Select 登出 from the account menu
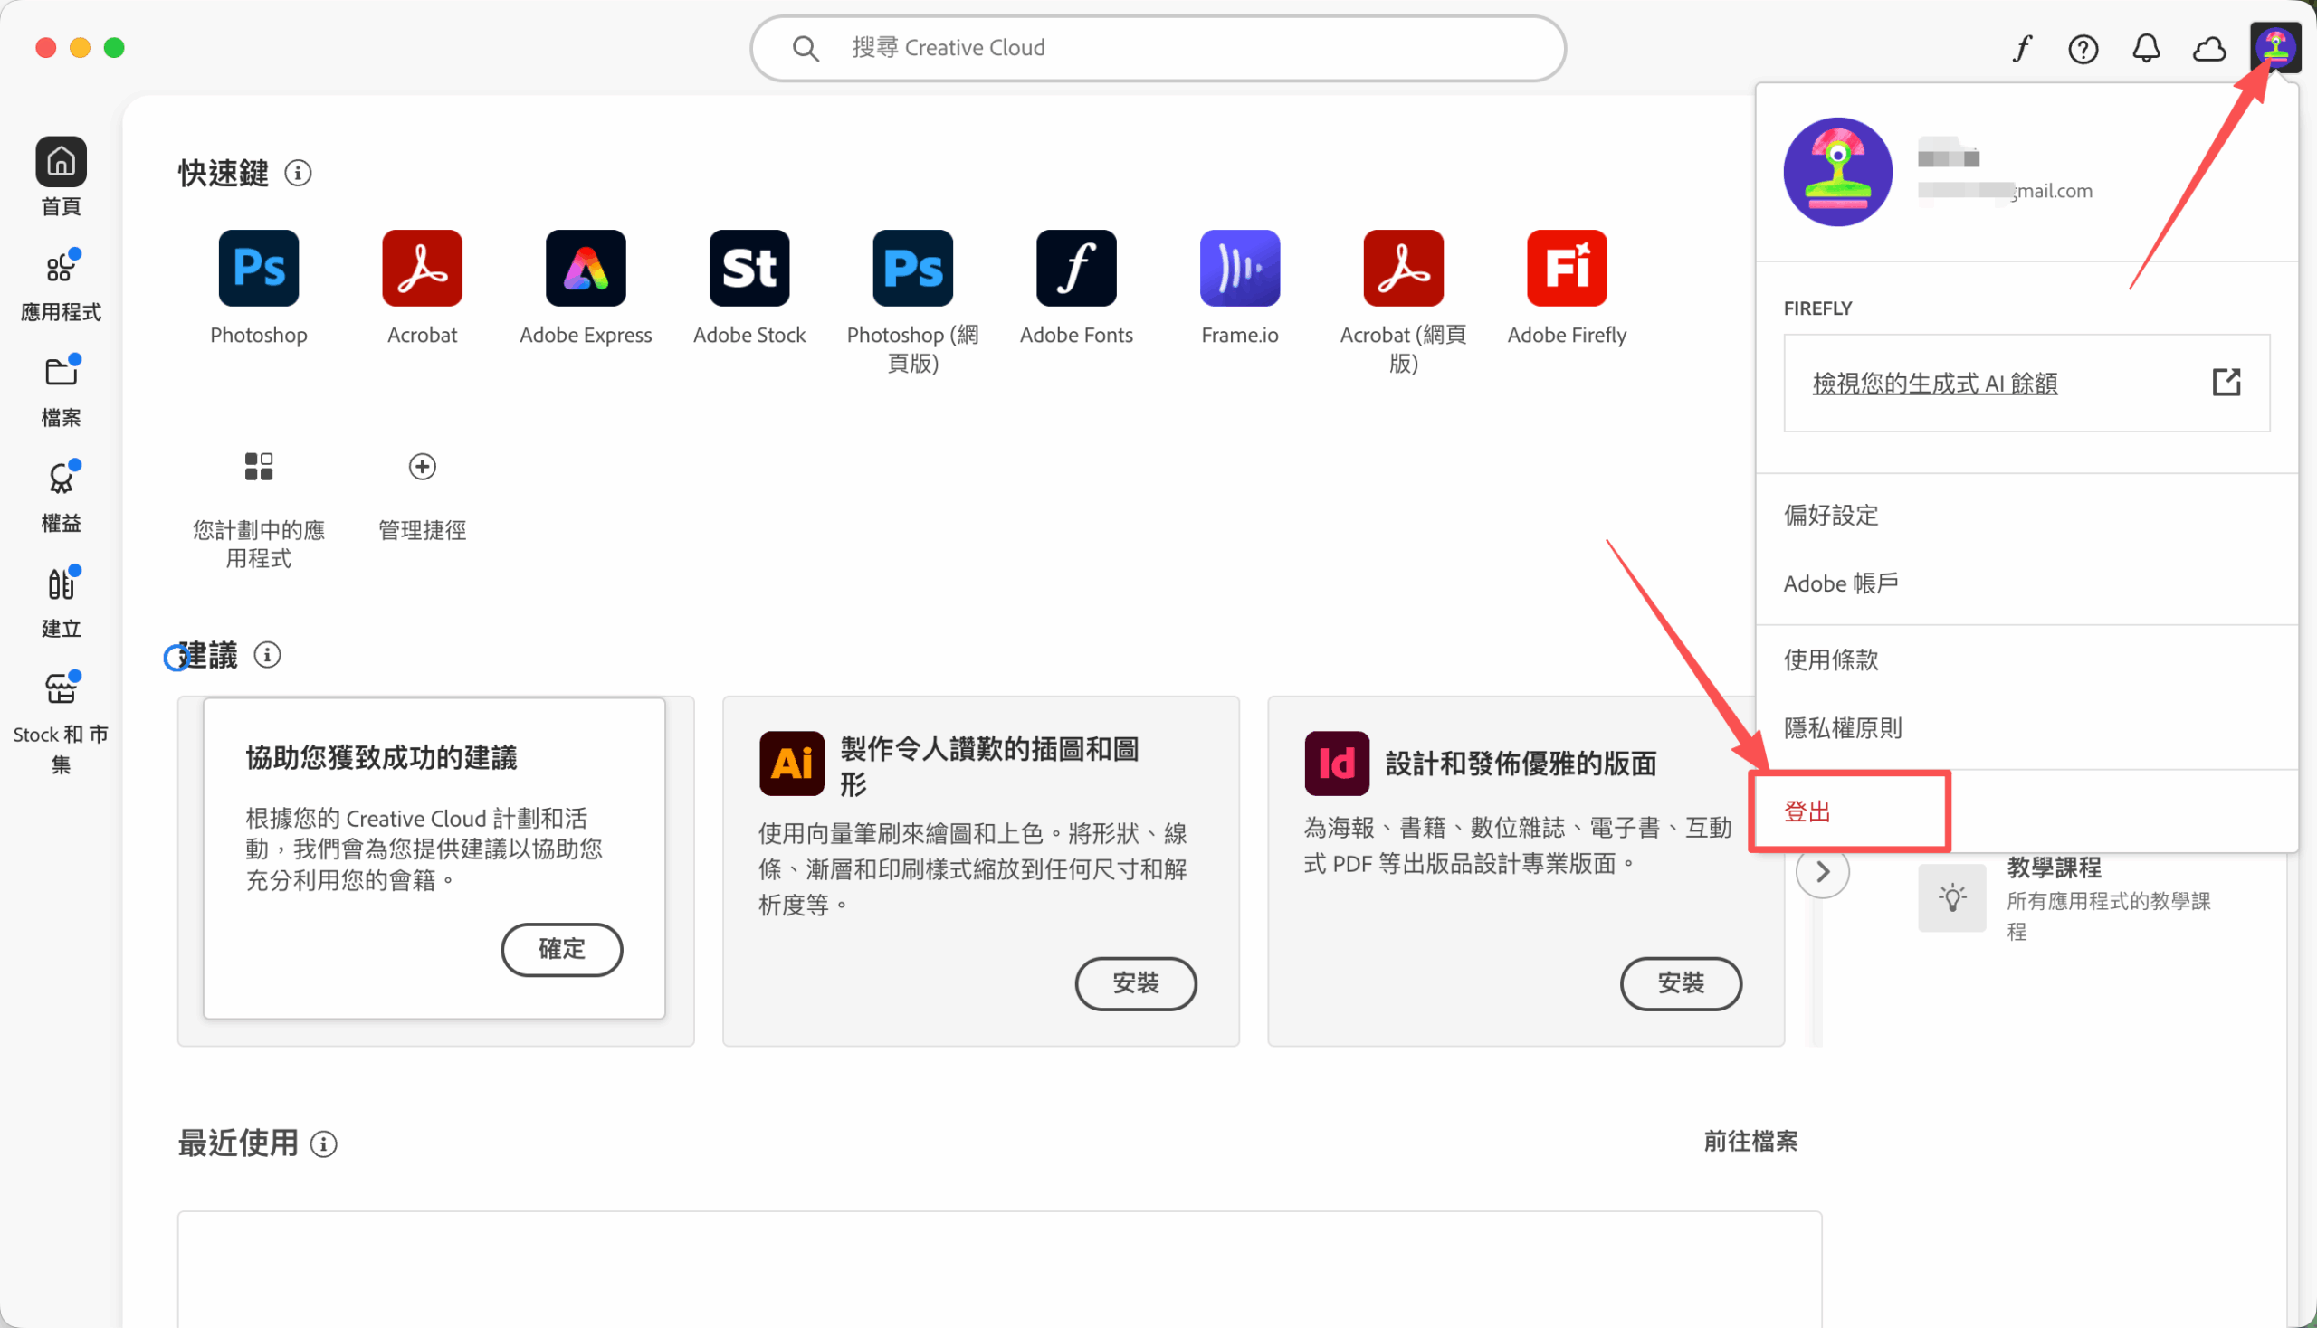This screenshot has width=2317, height=1328. (x=1807, y=811)
